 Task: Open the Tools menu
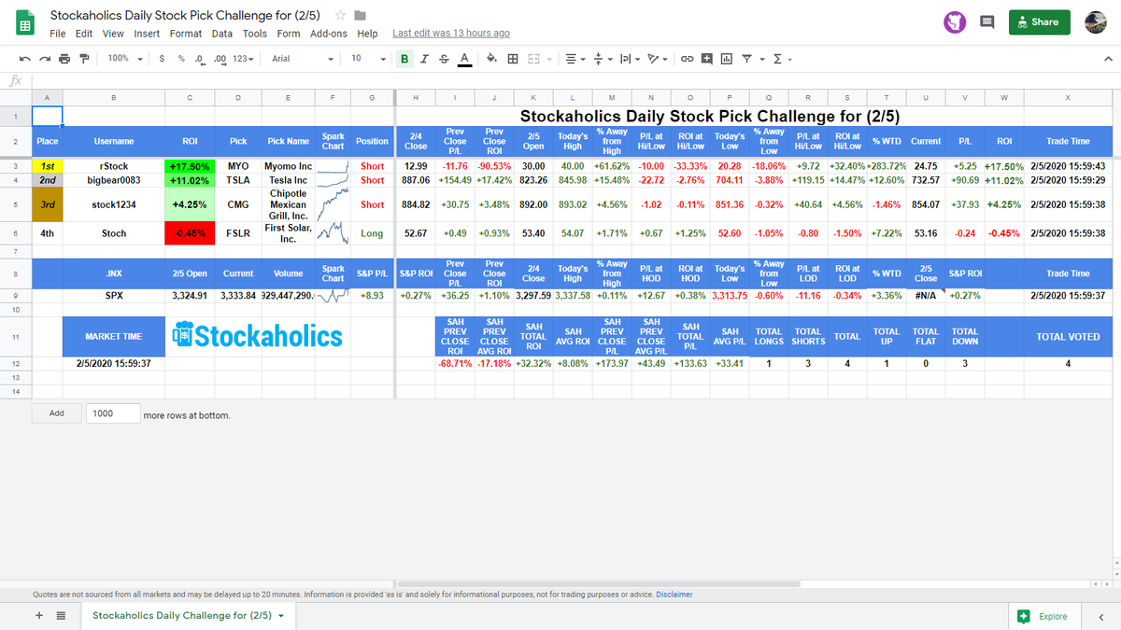255,34
